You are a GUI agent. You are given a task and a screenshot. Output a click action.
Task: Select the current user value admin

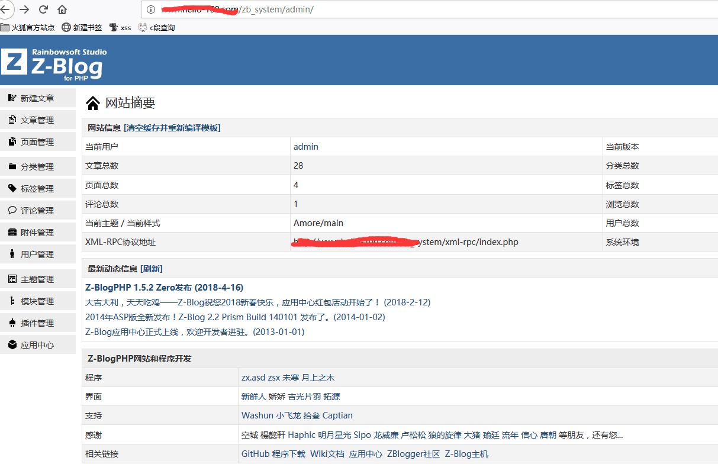click(x=306, y=147)
